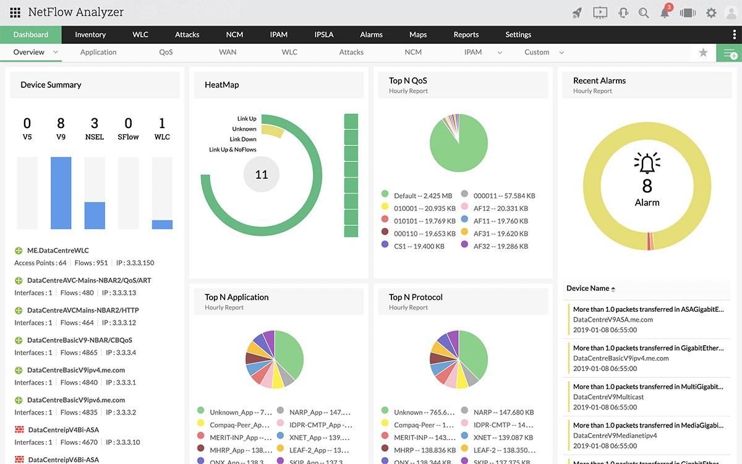Open the notifications bell showing 3 alerts
The height and width of the screenshot is (464, 742).
tap(664, 12)
